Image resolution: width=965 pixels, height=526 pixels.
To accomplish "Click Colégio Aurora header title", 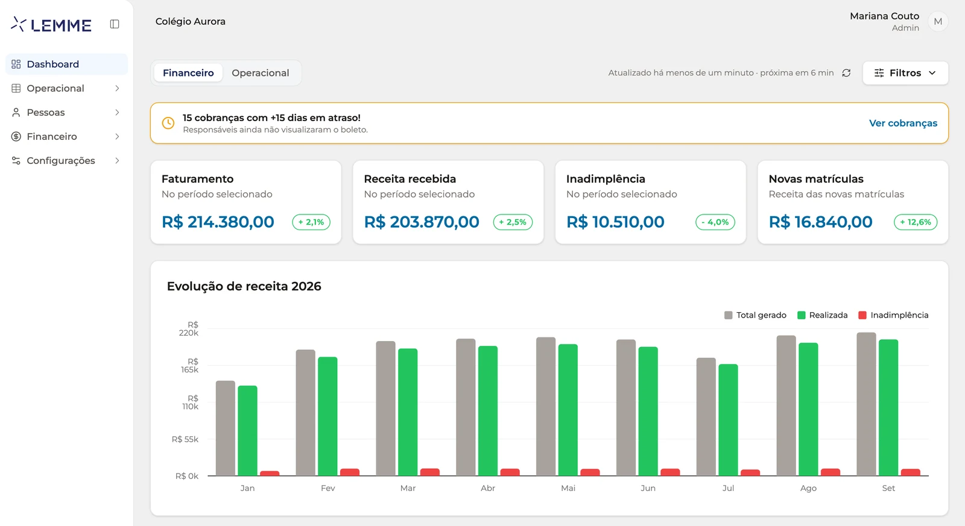I will point(191,22).
